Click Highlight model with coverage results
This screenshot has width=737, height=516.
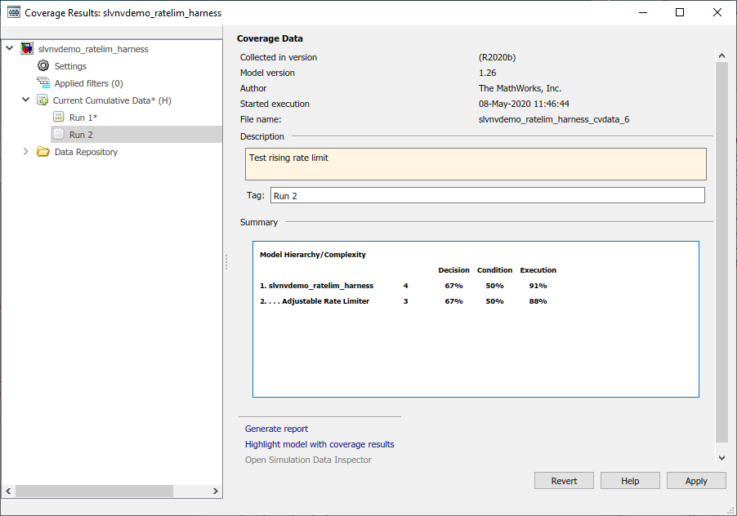tap(319, 444)
